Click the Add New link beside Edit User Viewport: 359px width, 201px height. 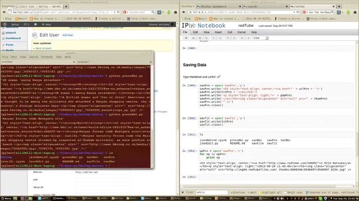click(x=68, y=35)
